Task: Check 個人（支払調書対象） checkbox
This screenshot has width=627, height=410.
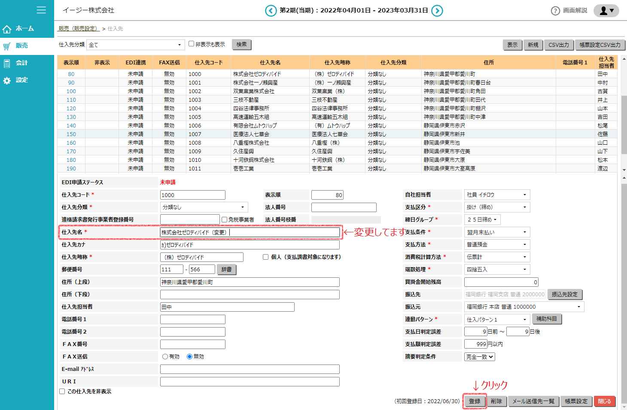Action: pos(265,257)
